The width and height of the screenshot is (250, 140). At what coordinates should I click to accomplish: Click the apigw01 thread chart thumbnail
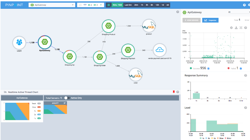[x=55, y=109]
